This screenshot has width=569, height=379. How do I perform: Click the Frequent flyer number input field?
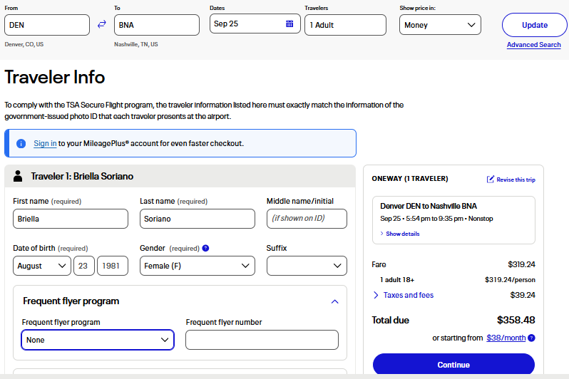click(262, 340)
